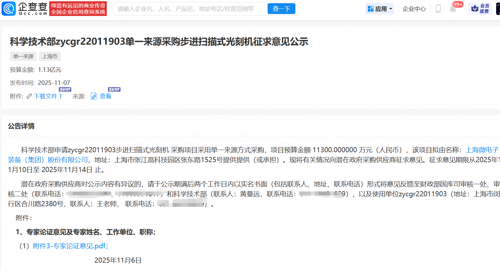Click the link icon next to 下载文件
Screen dimensions: 500x270
click(x=29, y=96)
